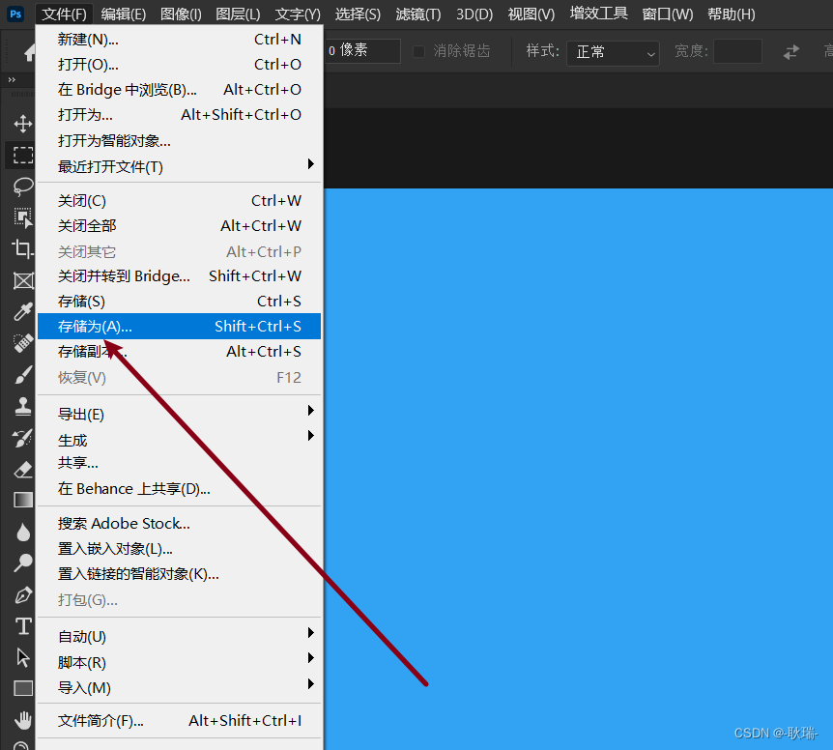833x750 pixels.
Task: Click the 宽度 input field
Action: (x=737, y=51)
